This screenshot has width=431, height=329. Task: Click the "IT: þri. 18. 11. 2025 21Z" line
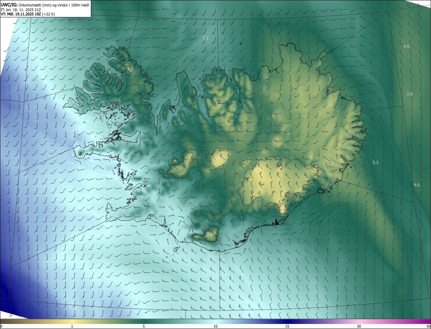pyautogui.click(x=20, y=9)
